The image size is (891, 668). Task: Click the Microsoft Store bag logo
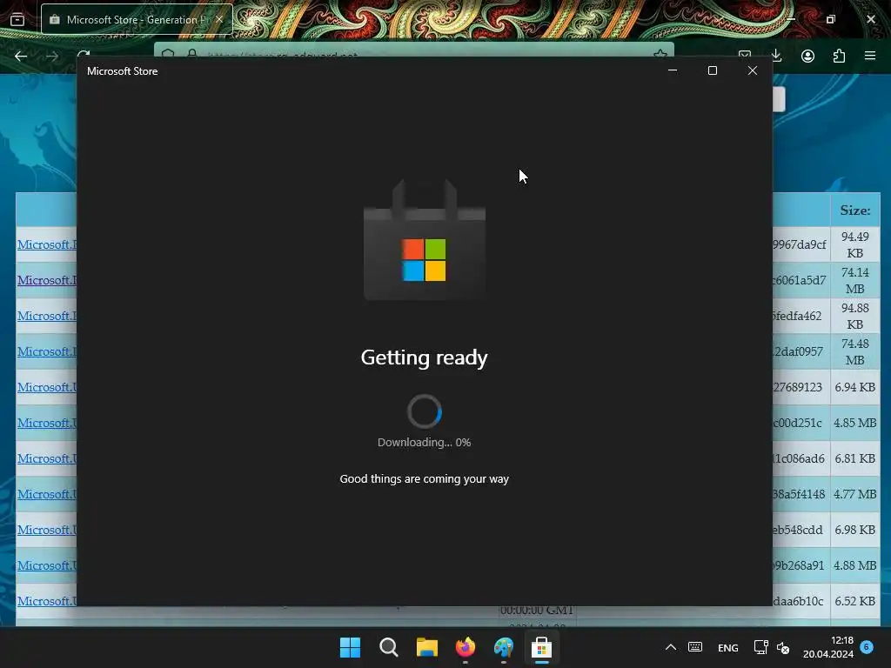tap(425, 240)
